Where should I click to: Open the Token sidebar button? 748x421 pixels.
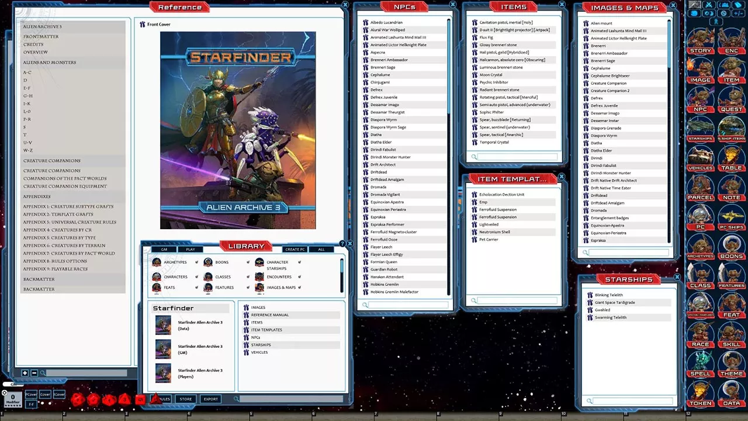(701, 393)
